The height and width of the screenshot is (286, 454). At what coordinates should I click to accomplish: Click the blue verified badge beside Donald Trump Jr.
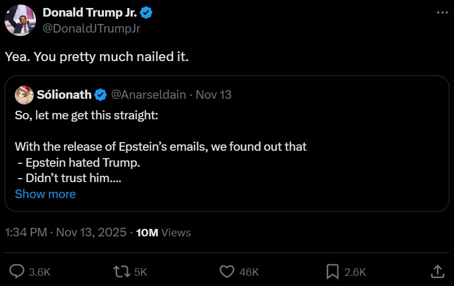(x=146, y=13)
